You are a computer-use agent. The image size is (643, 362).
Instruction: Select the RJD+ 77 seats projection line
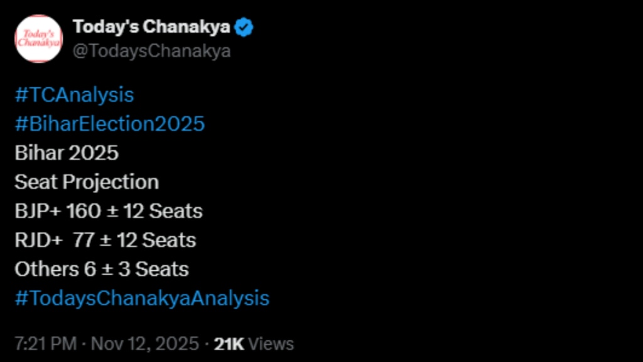[x=105, y=240]
